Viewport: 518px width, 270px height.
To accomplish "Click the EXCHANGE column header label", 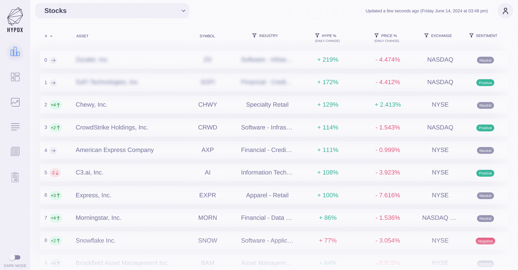I will tap(441, 36).
